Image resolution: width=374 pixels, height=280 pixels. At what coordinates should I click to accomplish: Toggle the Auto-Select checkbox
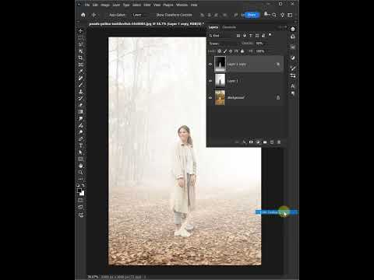106,15
